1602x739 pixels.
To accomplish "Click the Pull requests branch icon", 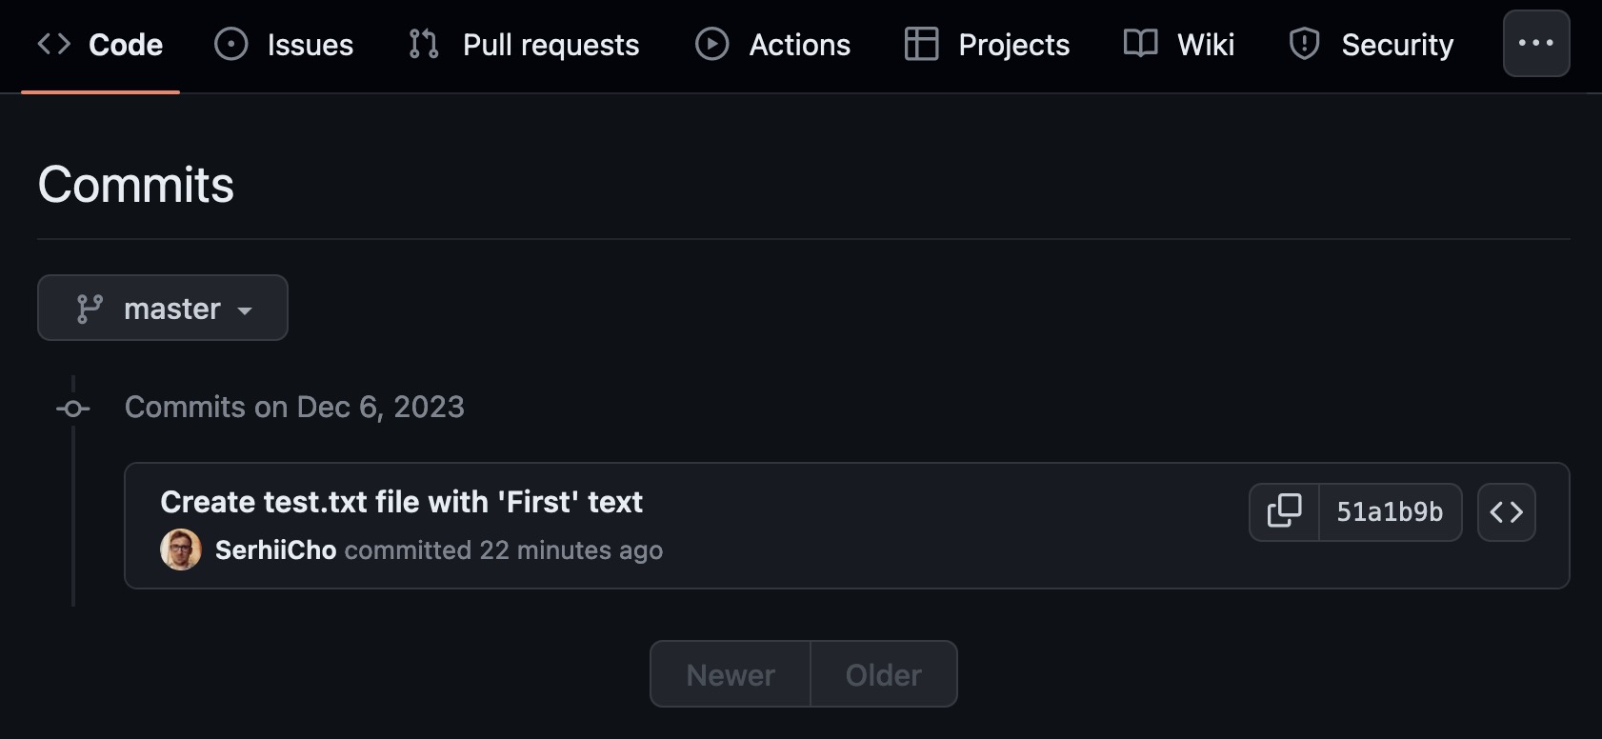I will (422, 43).
